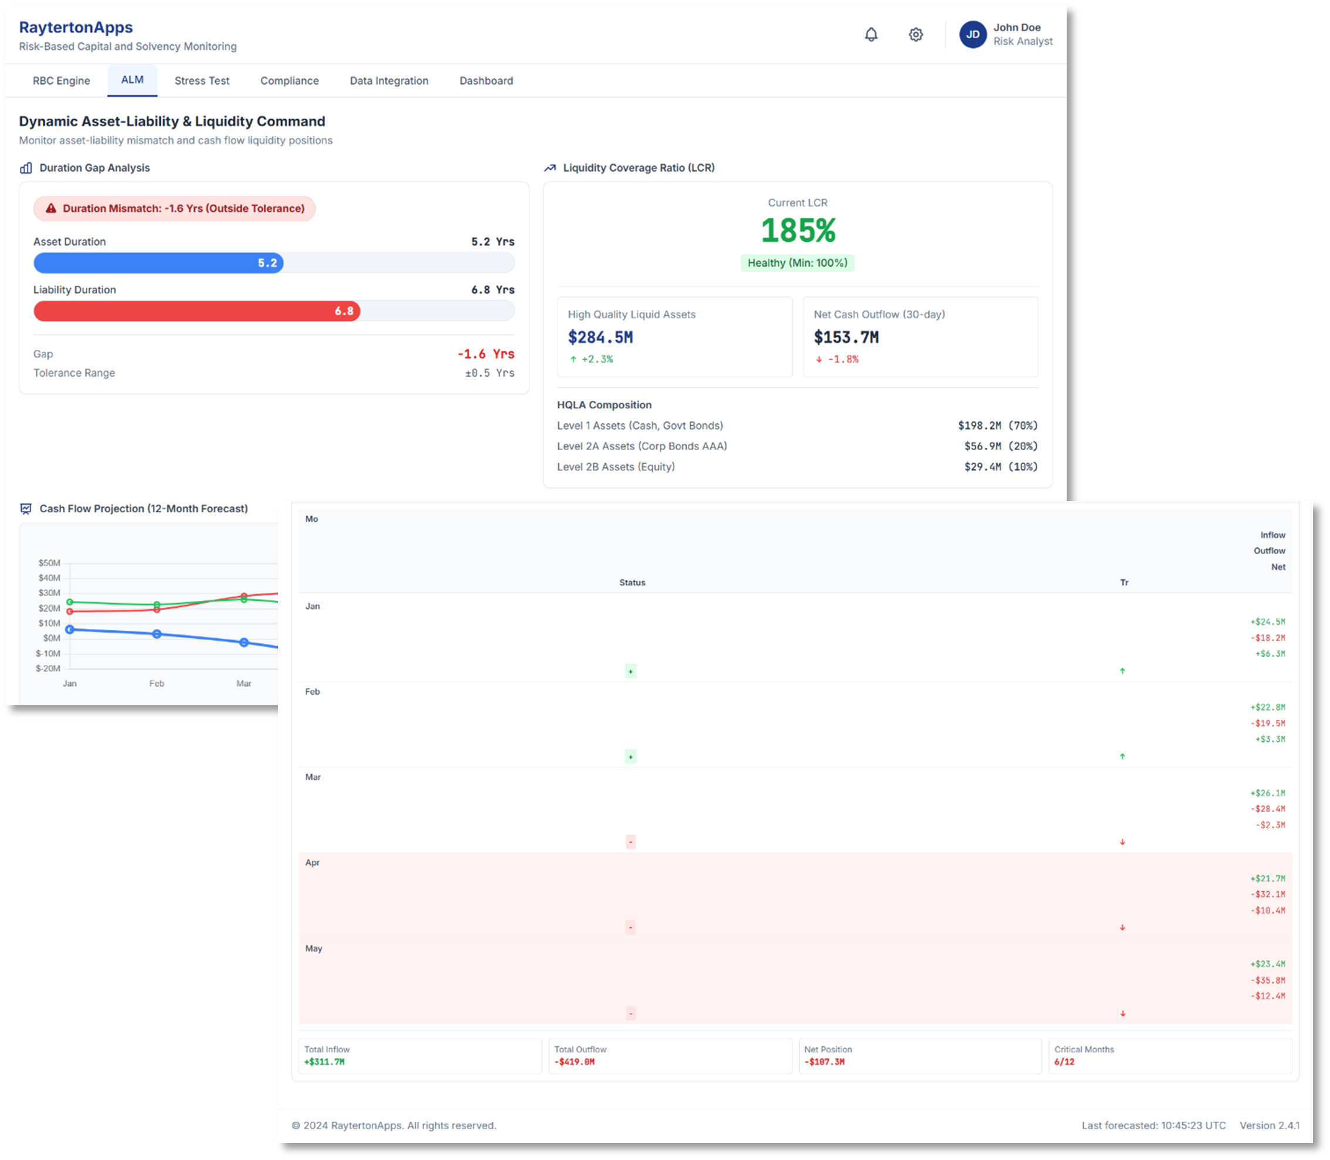Open the settings gear icon

coord(915,34)
